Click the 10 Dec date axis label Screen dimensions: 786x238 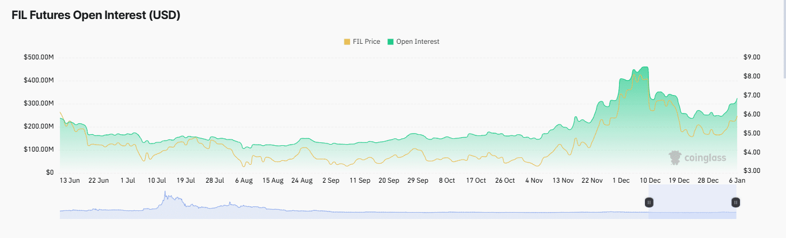tap(650, 180)
